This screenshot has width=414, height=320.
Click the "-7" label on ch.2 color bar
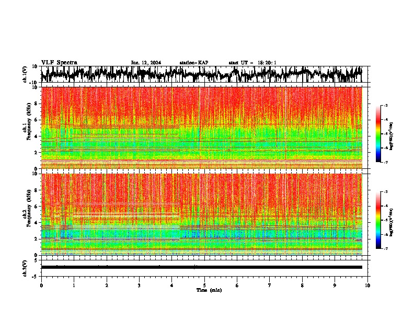coord(386,248)
